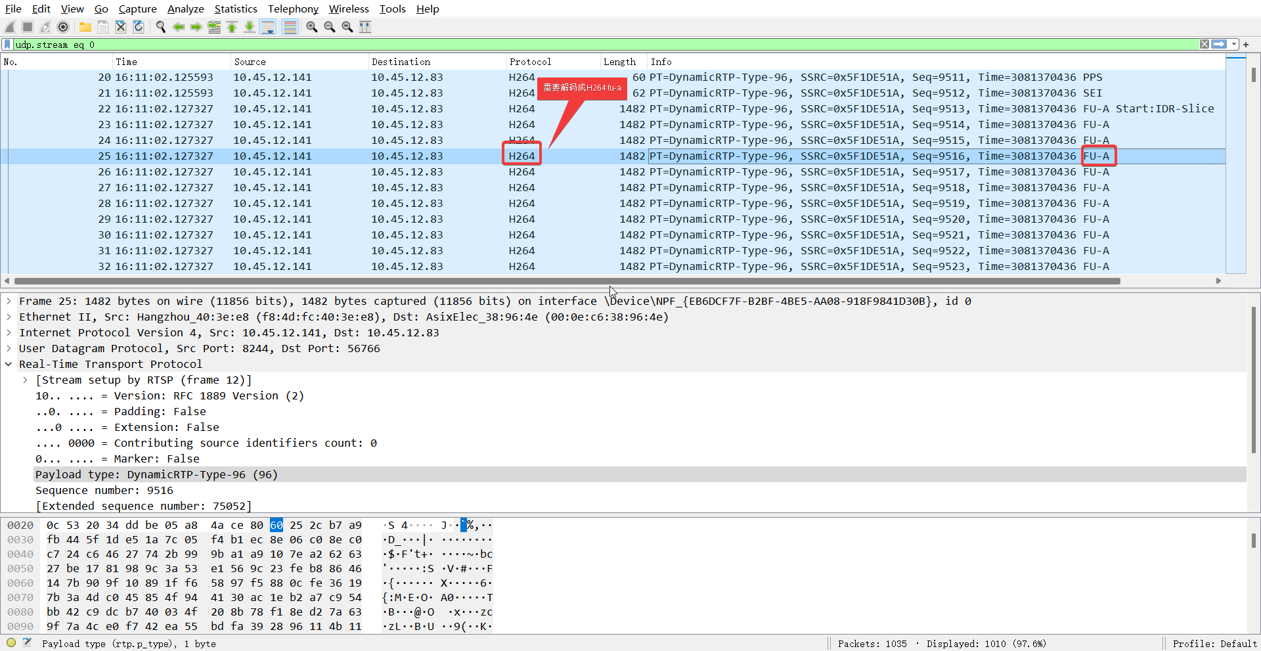
Task: Click the Stop capturing packets square icon
Action: [28, 27]
